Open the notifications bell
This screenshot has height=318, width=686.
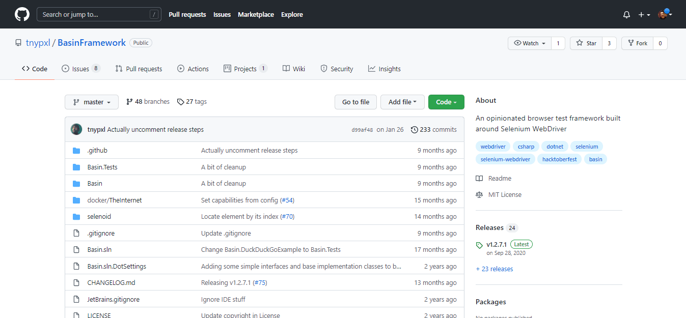pos(626,15)
